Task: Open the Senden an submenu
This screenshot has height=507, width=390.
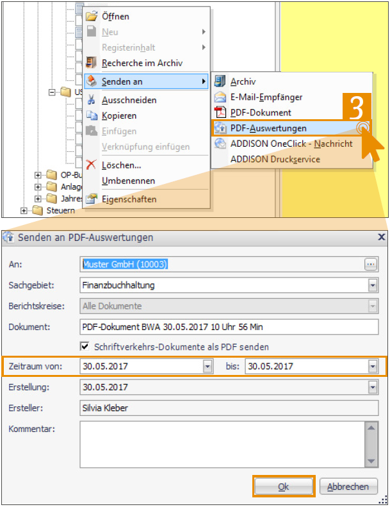Action: [147, 81]
